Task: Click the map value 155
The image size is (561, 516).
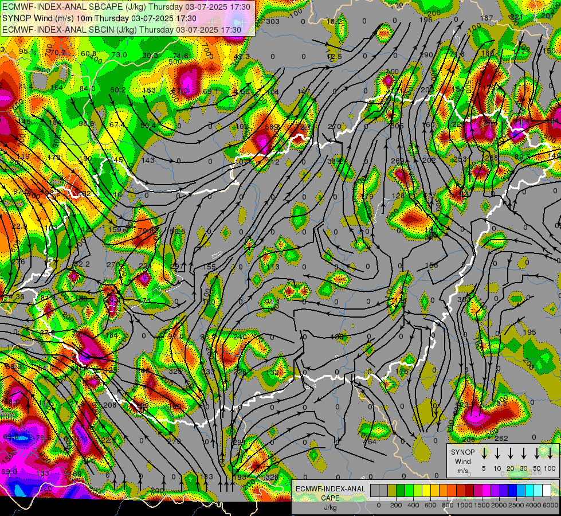Action: [209, 267]
